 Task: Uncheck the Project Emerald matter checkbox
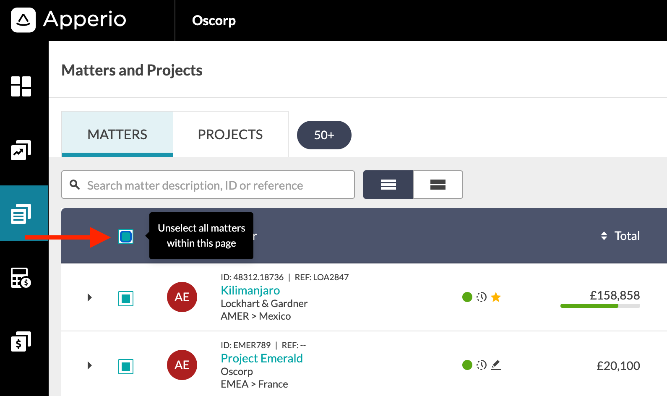[x=126, y=367]
